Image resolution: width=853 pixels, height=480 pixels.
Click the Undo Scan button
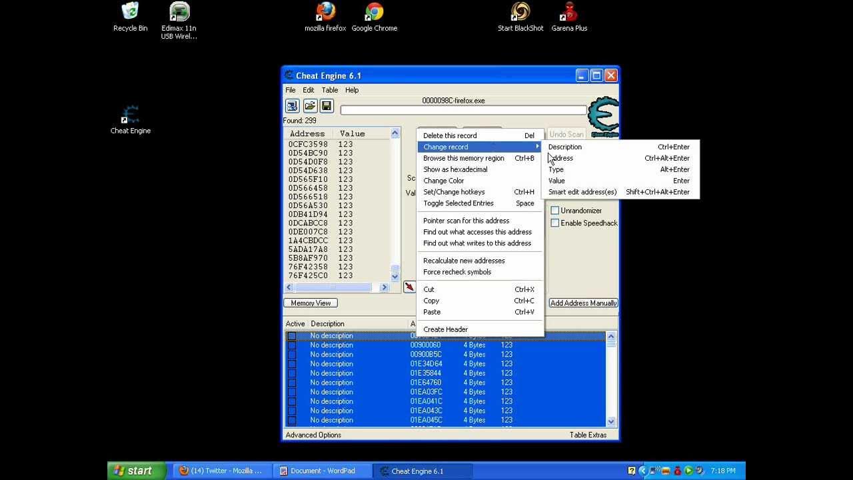pyautogui.click(x=566, y=135)
